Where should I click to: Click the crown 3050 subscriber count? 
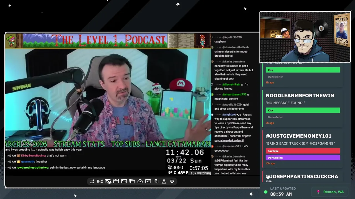175,167
